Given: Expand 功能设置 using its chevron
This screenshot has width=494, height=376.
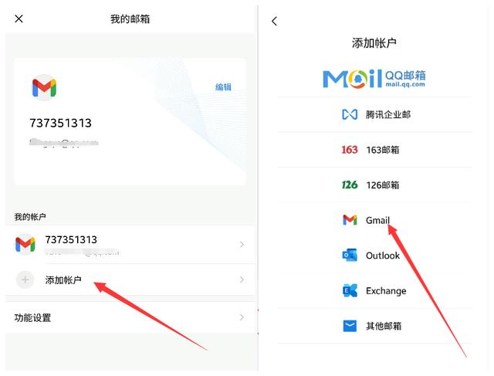Looking at the screenshot, I should 242,317.
